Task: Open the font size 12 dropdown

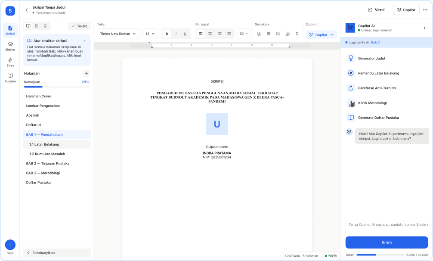Action: tap(150, 34)
